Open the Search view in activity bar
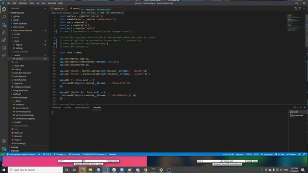Screen dimensions: 308x173 click(x=4, y=17)
